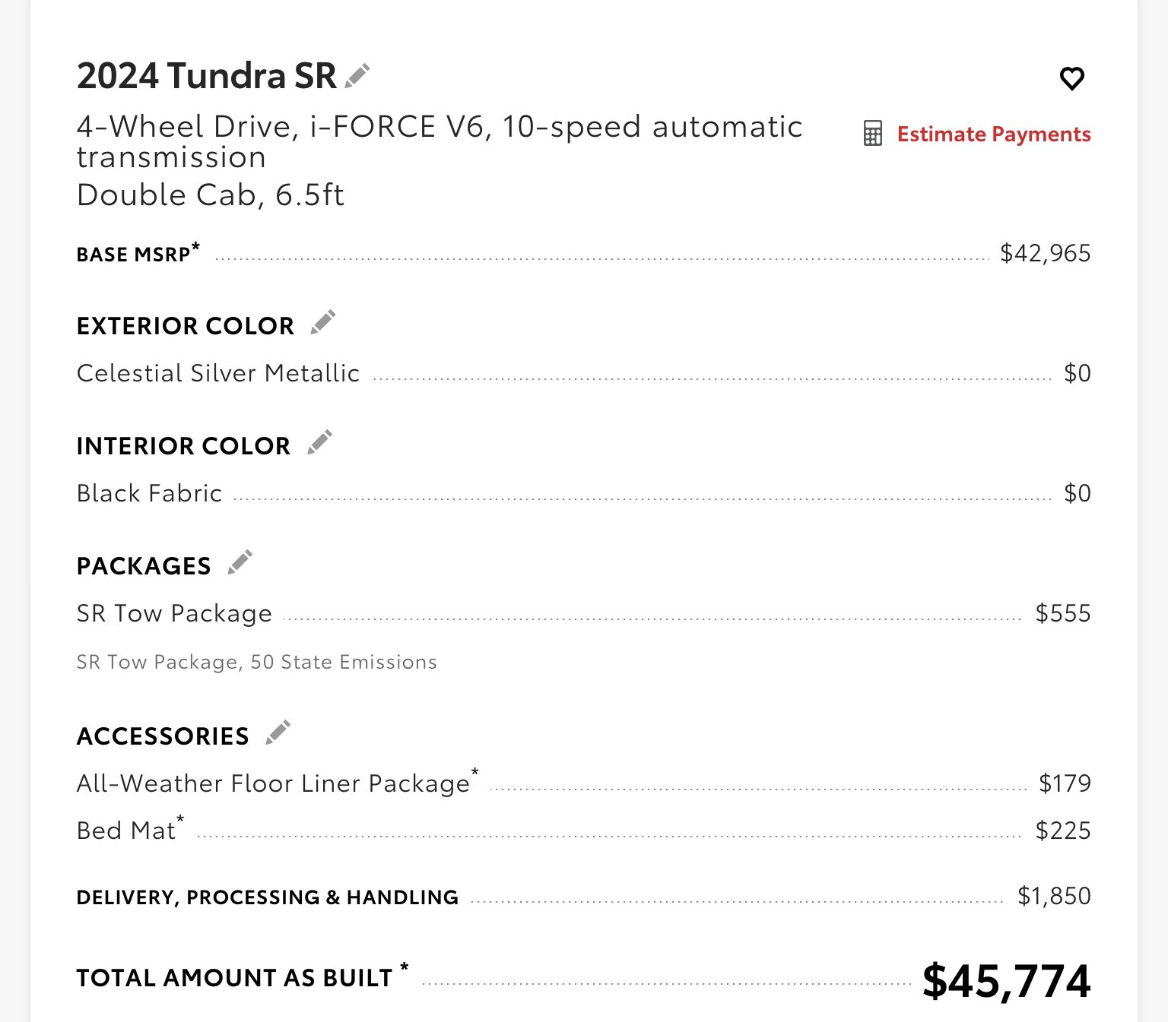Viewport: 1168px width, 1022px height.
Task: Select the 2024 Tundra SR heading
Action: (207, 76)
